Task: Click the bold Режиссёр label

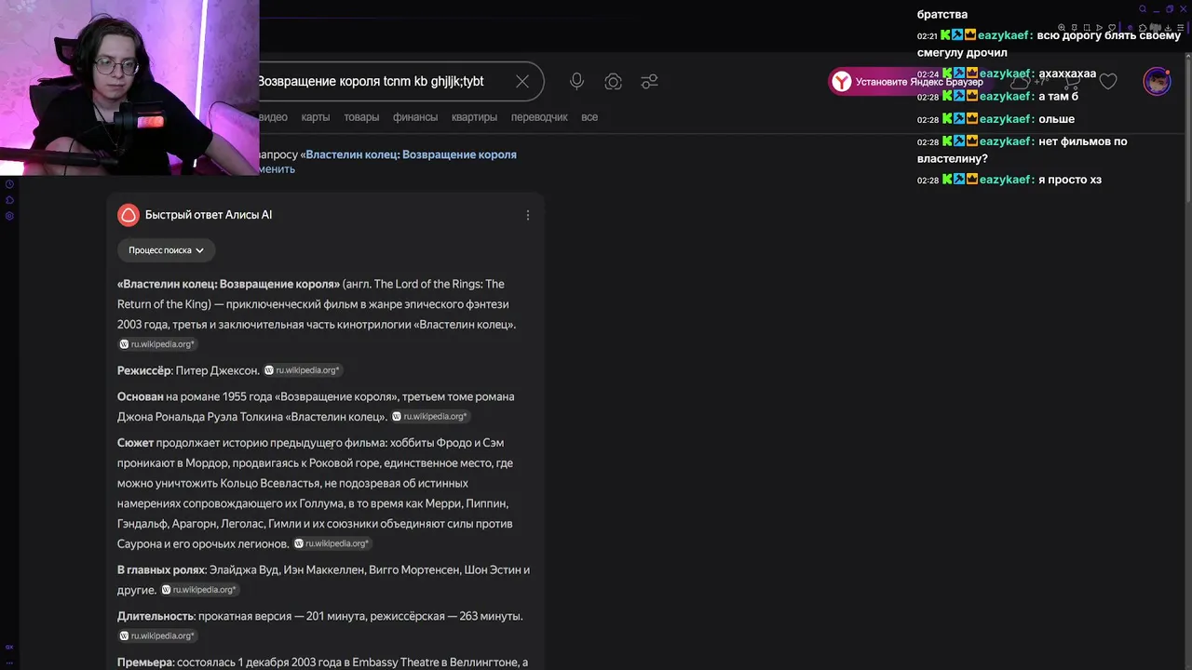Action: pos(144,370)
